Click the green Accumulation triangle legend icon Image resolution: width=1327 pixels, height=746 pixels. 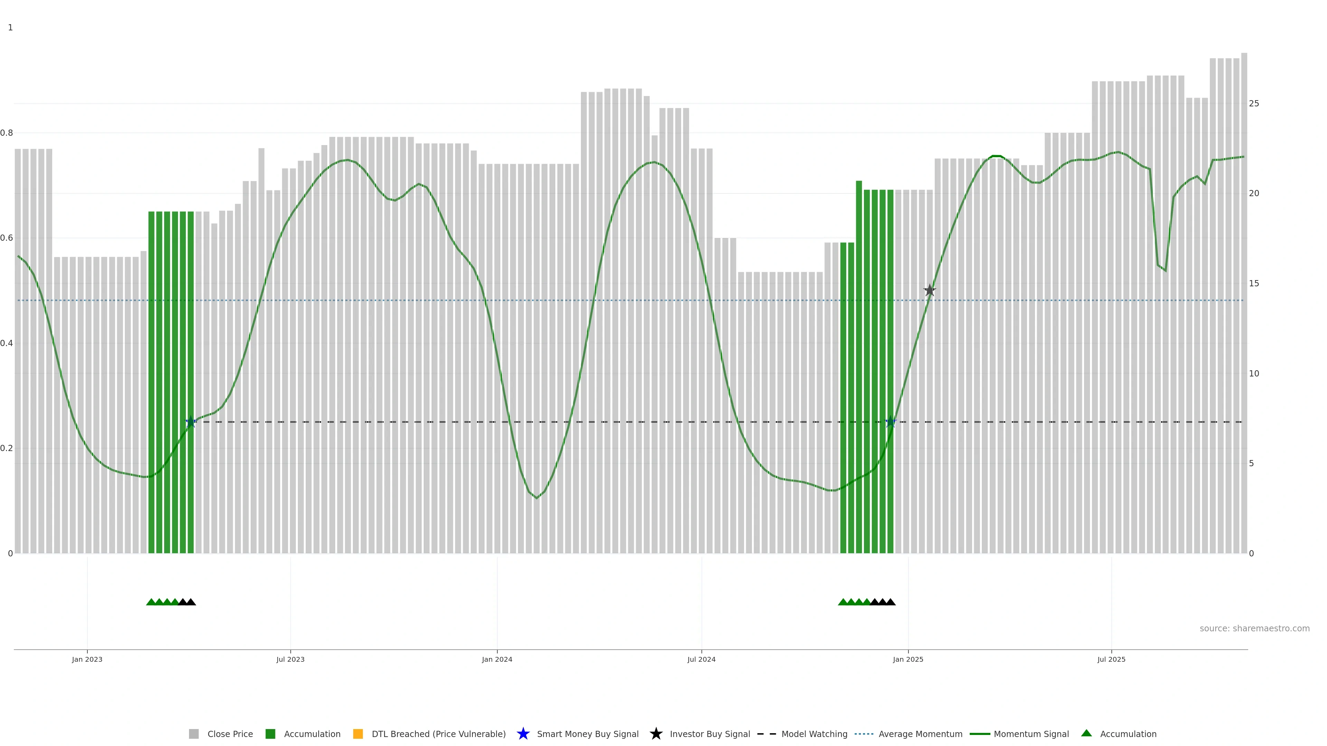click(1086, 733)
